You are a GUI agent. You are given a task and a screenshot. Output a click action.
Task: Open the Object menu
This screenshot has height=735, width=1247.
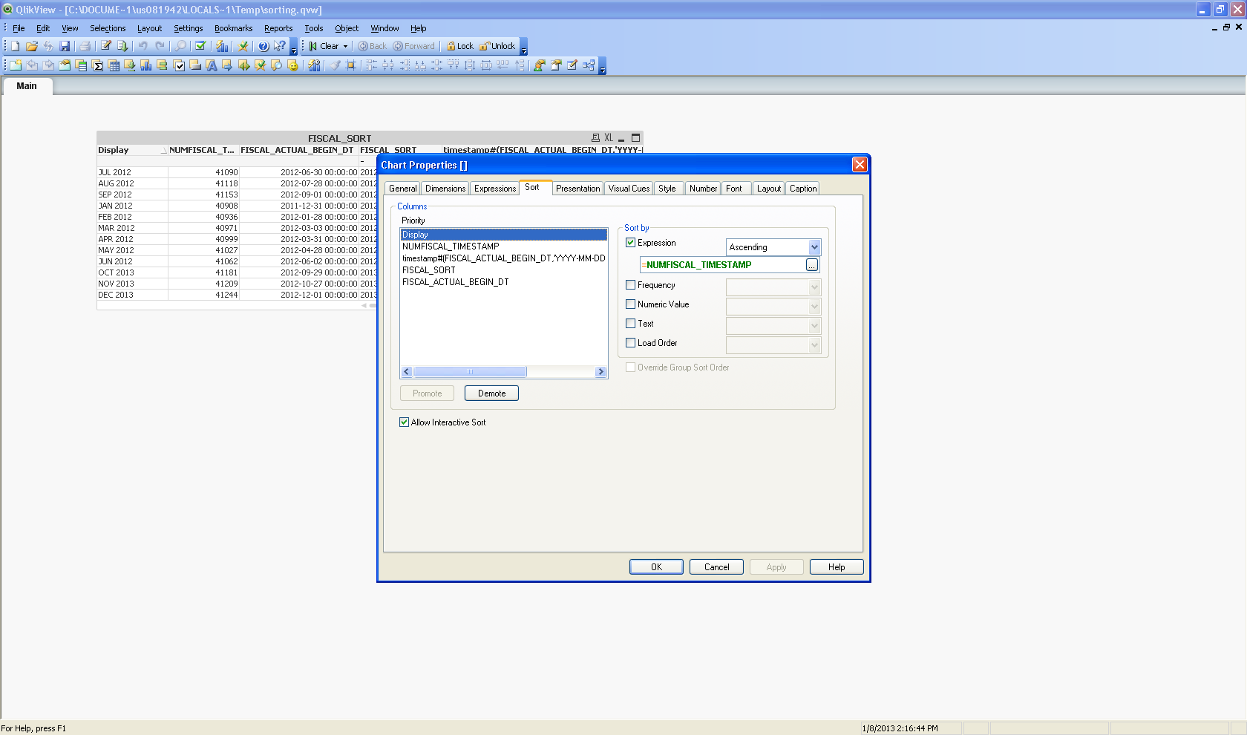click(347, 28)
